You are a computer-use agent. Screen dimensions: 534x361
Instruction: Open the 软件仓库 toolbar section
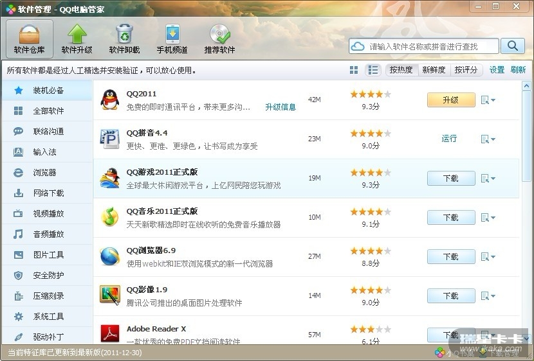click(30, 39)
